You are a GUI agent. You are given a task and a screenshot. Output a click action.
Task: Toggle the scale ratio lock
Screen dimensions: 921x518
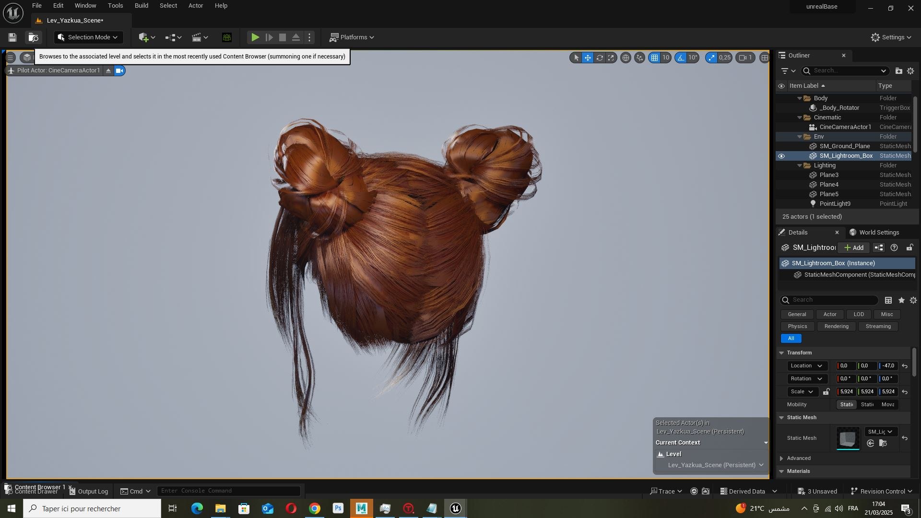(x=826, y=392)
